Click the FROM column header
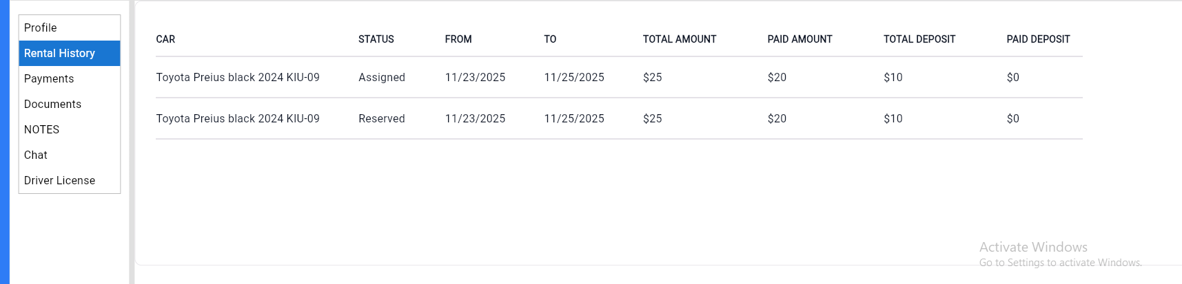1182x284 pixels. tap(458, 39)
